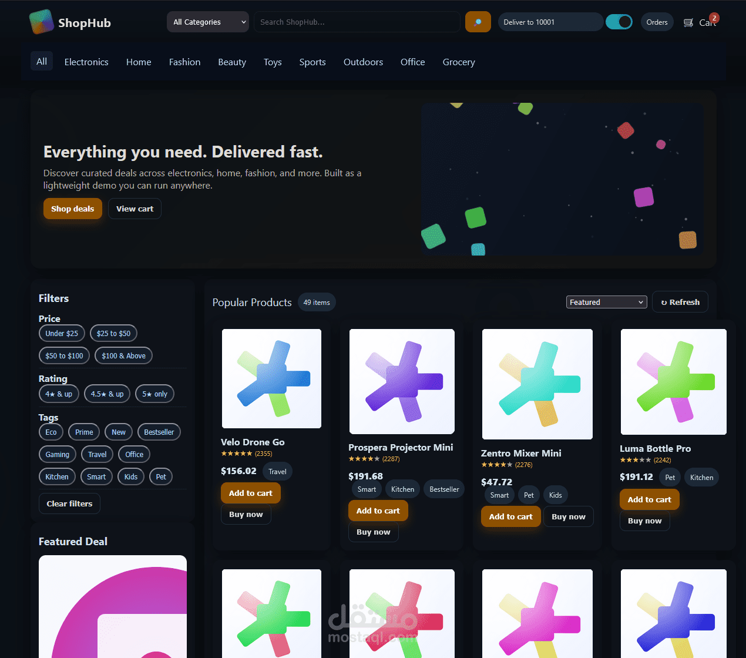Switch to the Sports category
746x658 pixels.
click(312, 62)
